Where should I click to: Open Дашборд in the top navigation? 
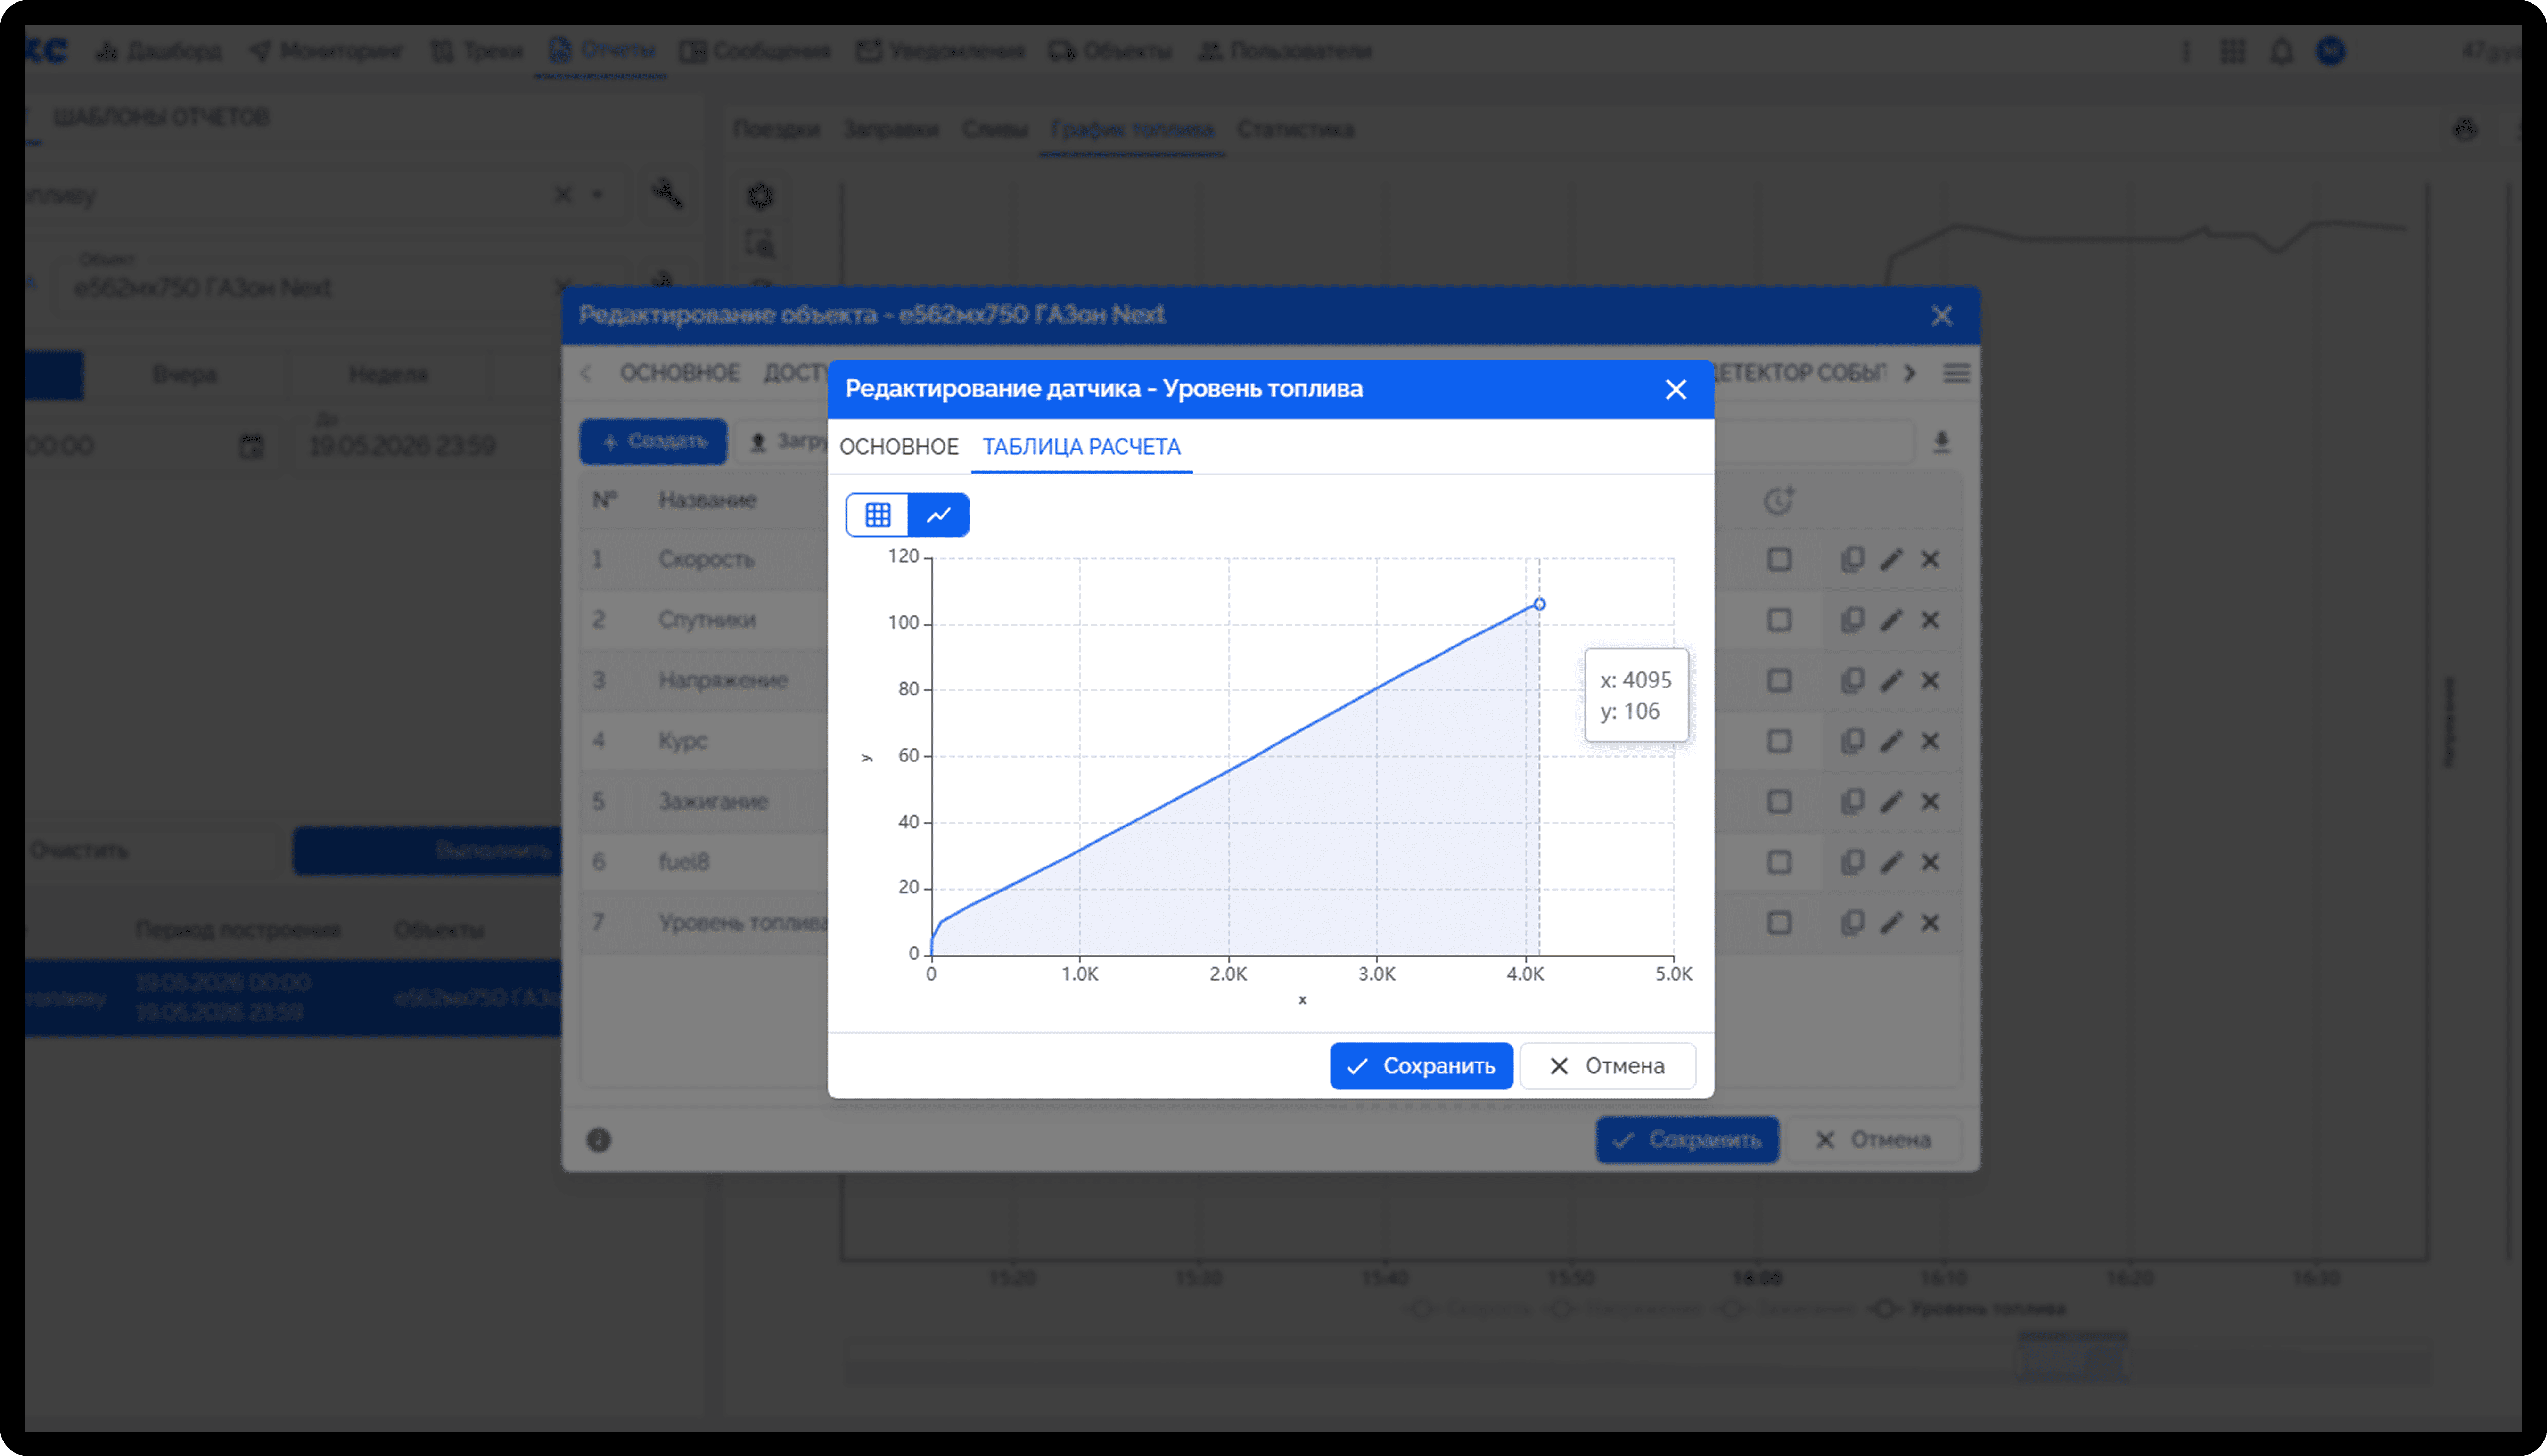[x=159, y=51]
